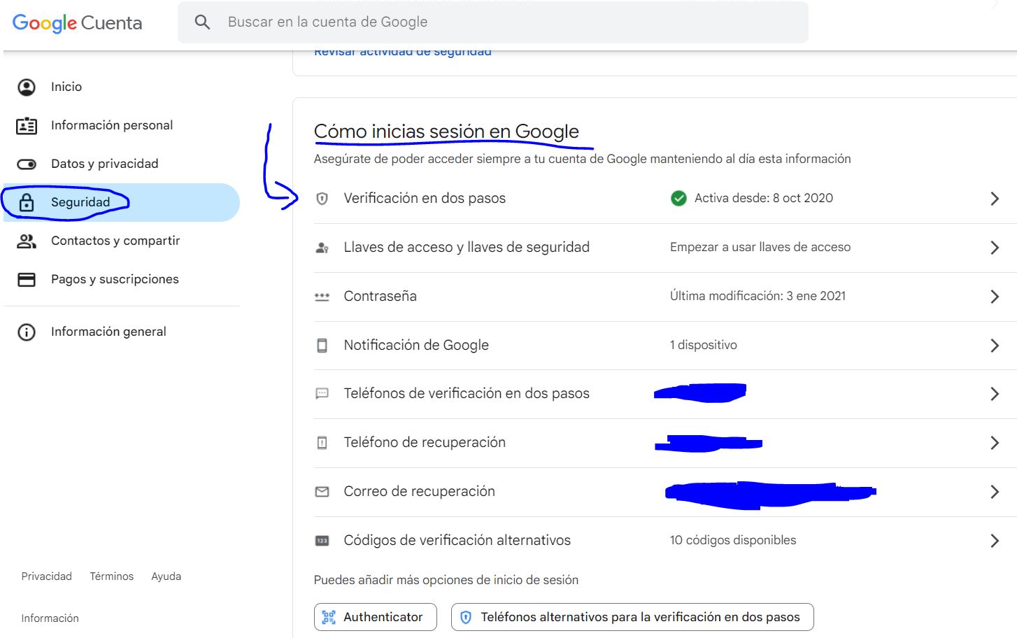Click the 123 icon beside Códigos de verificación
The image size is (1017, 638).
322,541
